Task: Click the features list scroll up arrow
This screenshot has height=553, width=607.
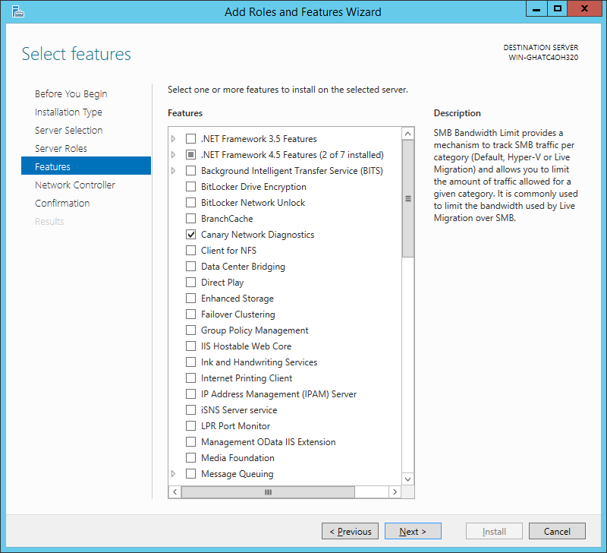Action: click(x=407, y=134)
